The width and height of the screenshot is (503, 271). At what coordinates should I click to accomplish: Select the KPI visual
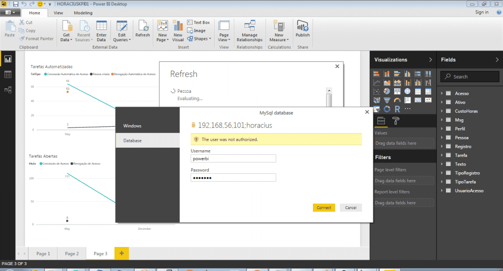[x=428, y=100]
